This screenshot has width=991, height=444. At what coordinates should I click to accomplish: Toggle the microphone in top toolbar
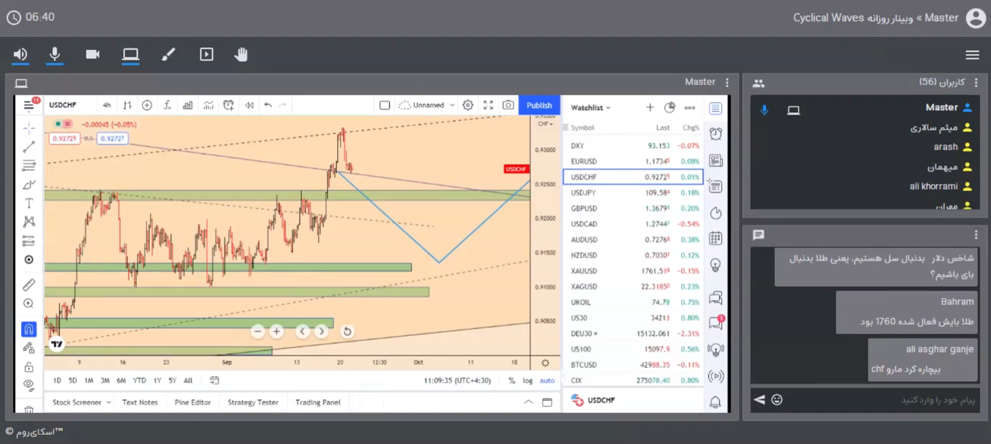55,54
